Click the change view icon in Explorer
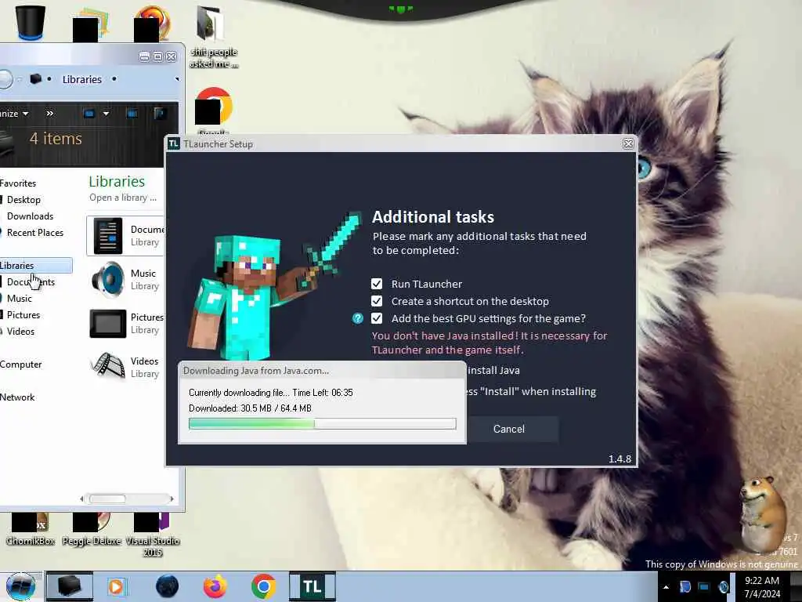Screen dimensions: 802x602 (x=89, y=114)
